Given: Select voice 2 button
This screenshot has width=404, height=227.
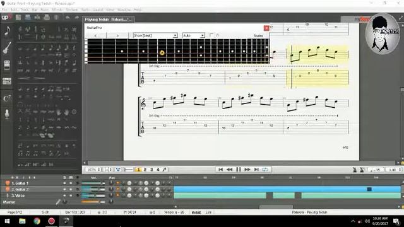Looking at the screenshot, I should coord(145,170).
